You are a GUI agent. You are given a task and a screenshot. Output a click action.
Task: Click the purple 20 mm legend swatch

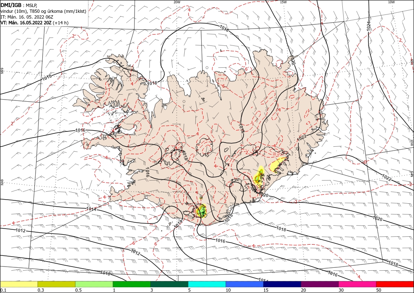(x=320, y=284)
